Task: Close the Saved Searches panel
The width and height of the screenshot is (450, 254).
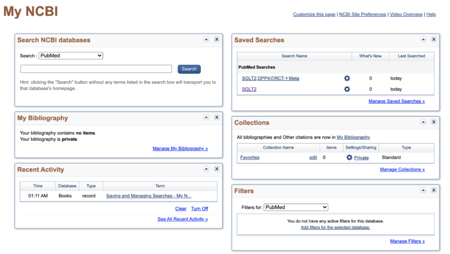Action: pos(434,40)
